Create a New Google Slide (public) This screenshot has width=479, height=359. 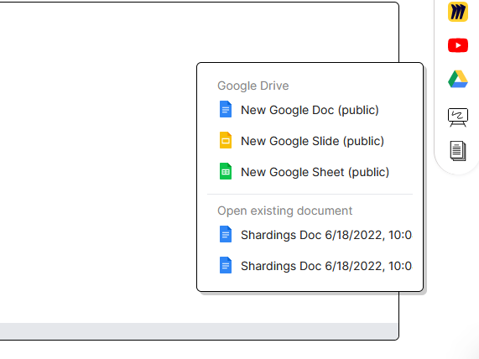tap(310, 141)
